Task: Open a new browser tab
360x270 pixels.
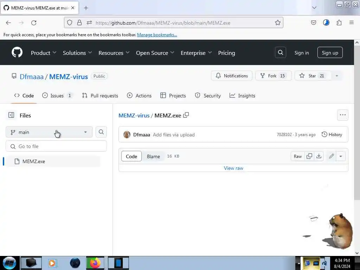Action: click(x=86, y=8)
